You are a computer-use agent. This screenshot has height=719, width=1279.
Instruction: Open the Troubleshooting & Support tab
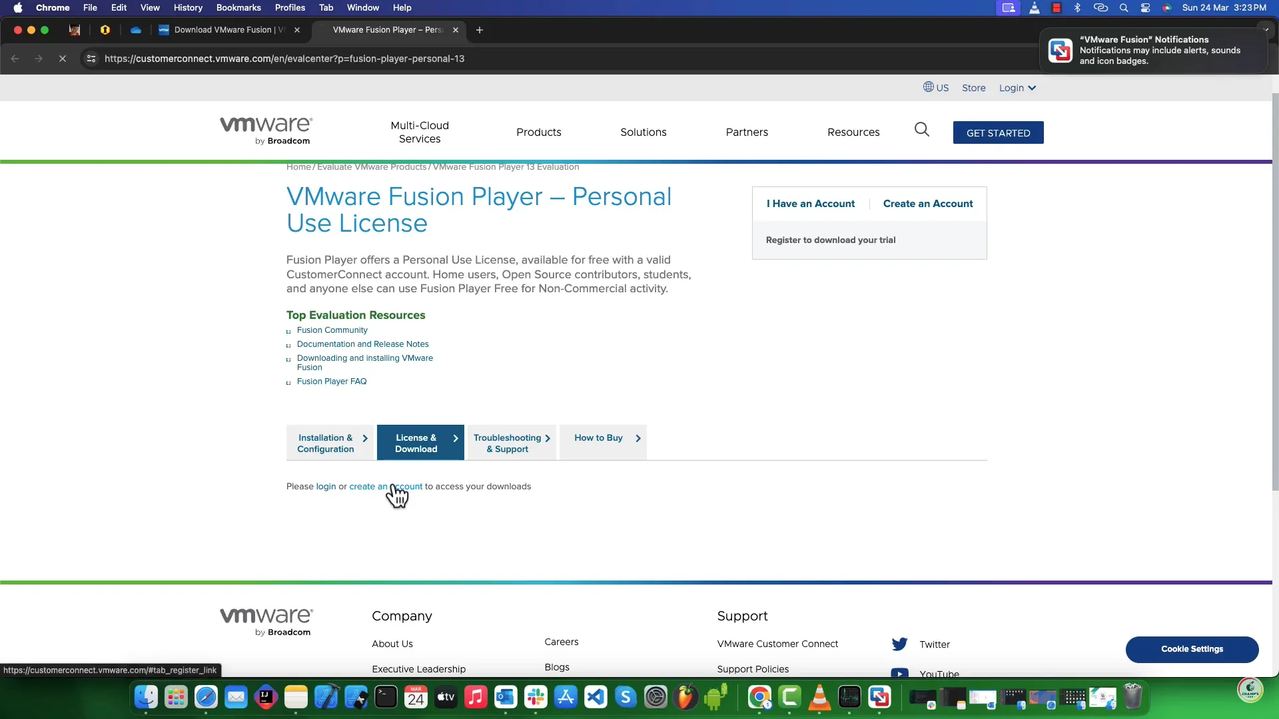point(512,443)
